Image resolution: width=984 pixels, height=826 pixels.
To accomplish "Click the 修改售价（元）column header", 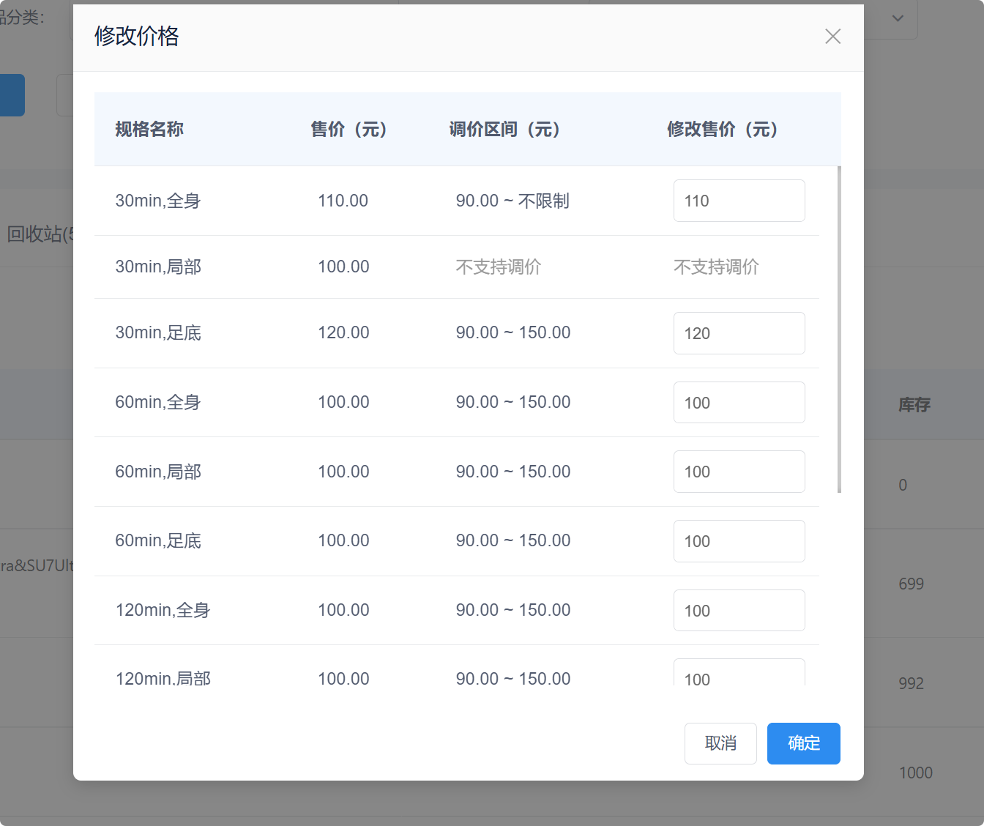I will click(x=722, y=130).
